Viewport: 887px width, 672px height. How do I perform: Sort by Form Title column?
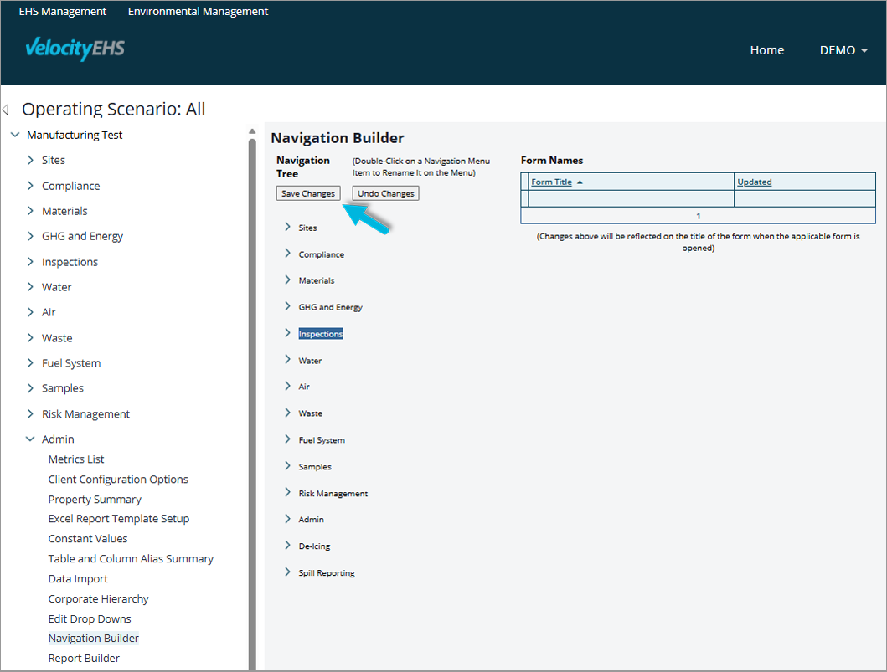tap(551, 182)
